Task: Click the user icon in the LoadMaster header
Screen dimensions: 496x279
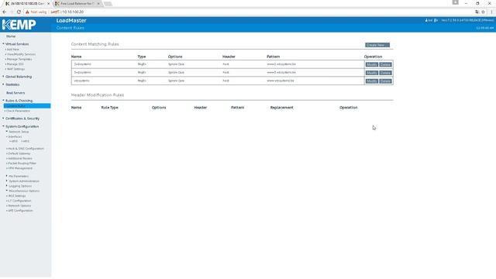Action: coord(426,20)
